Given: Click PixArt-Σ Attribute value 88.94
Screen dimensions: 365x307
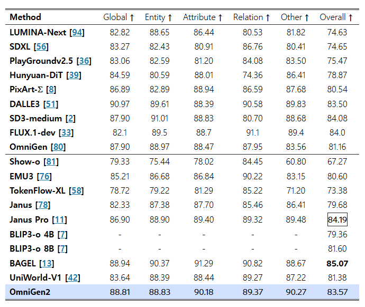Looking at the screenshot, I should 204,89.
